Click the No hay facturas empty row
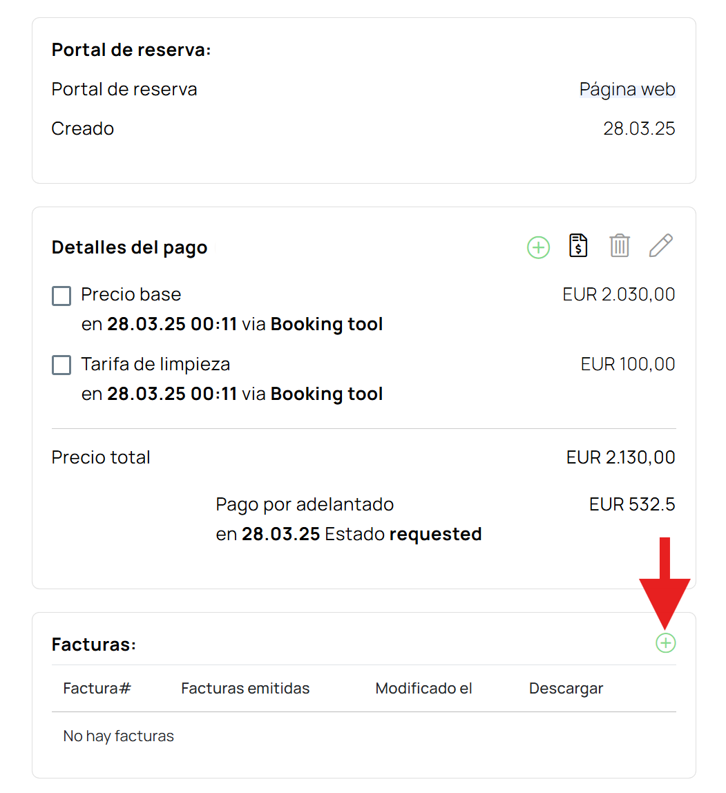Image resolution: width=726 pixels, height=793 pixels. coord(118,736)
